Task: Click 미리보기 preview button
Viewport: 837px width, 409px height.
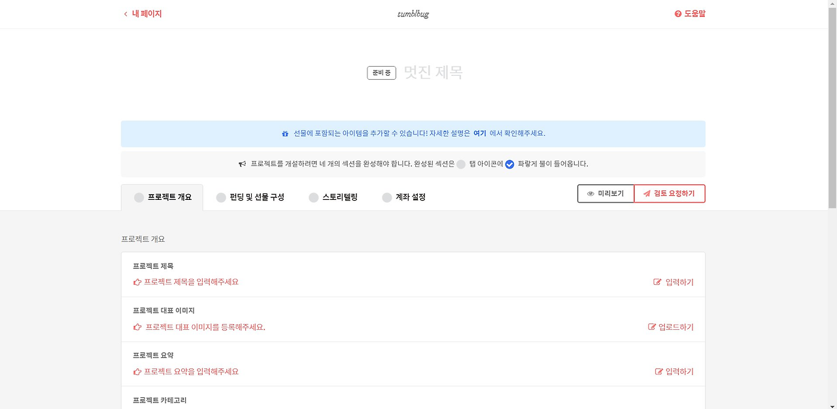Action: pyautogui.click(x=606, y=193)
